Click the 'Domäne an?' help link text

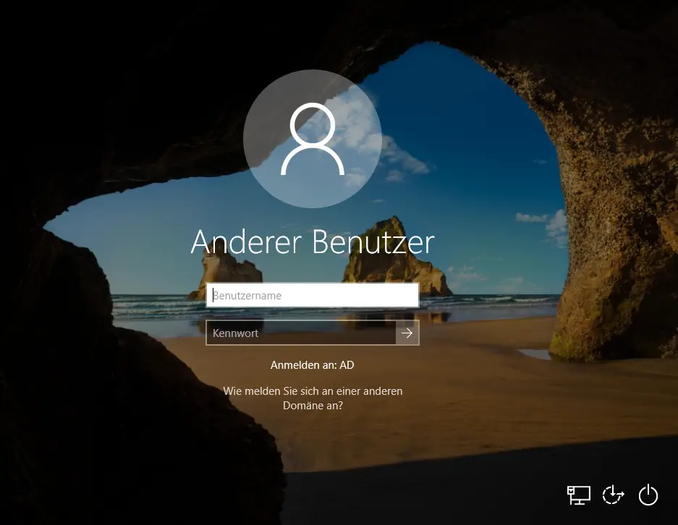(x=313, y=406)
